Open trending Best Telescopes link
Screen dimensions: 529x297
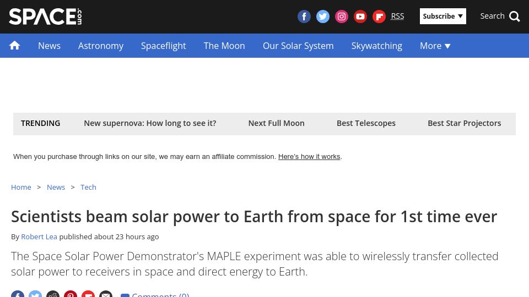(x=366, y=123)
